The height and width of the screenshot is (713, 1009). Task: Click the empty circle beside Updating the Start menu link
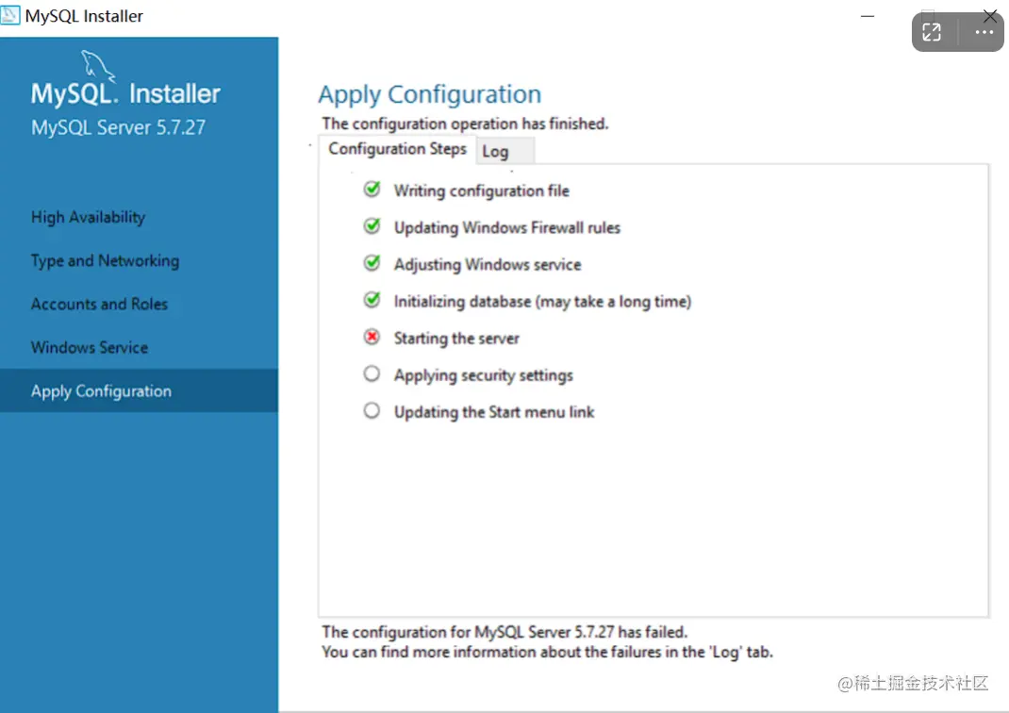click(372, 410)
